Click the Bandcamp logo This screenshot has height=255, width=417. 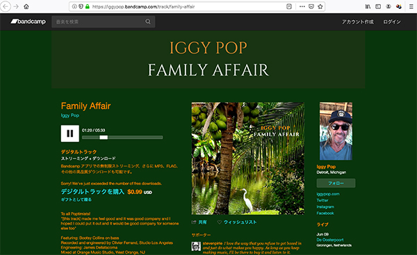coord(28,21)
